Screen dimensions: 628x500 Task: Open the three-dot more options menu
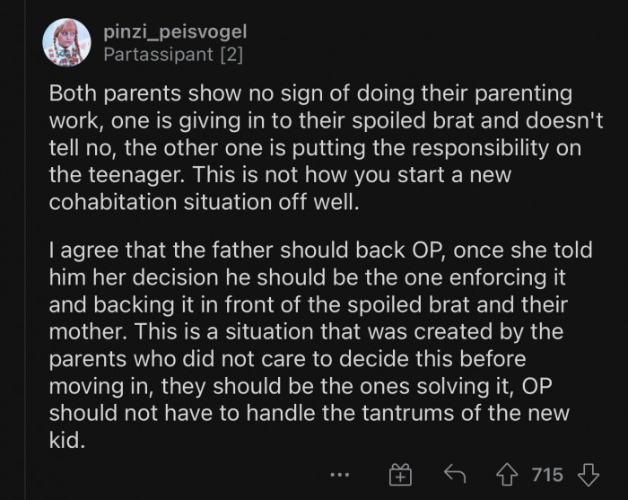[339, 474]
